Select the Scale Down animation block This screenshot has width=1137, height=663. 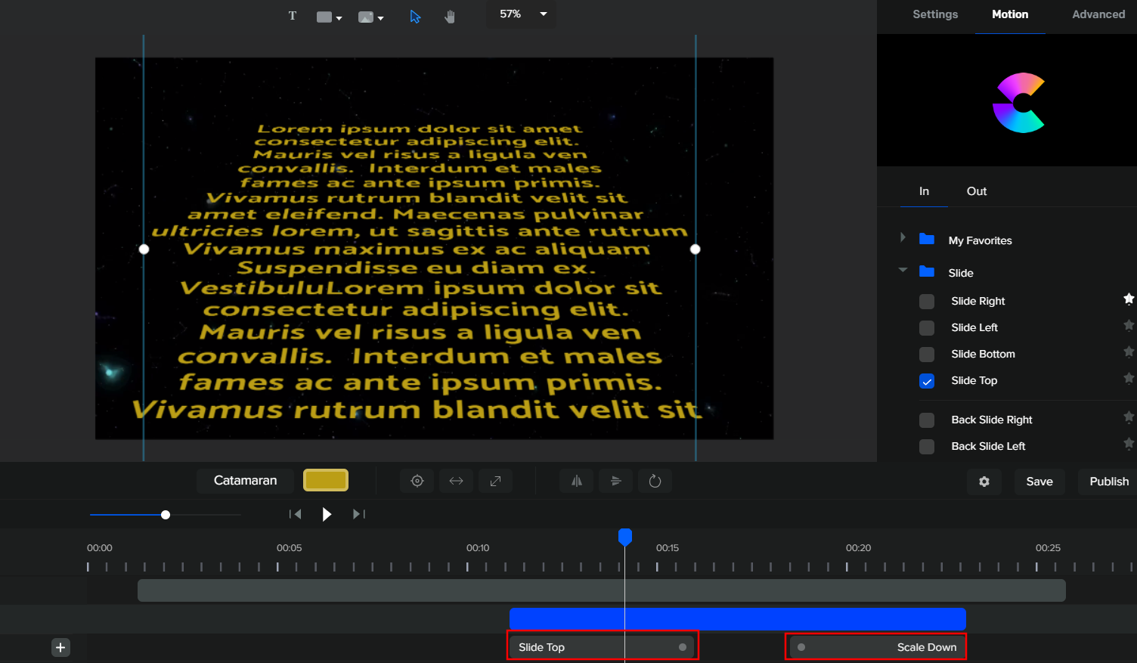[876, 647]
